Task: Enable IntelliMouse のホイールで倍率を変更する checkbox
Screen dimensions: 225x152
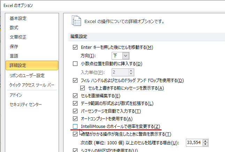Action: (x=75, y=126)
